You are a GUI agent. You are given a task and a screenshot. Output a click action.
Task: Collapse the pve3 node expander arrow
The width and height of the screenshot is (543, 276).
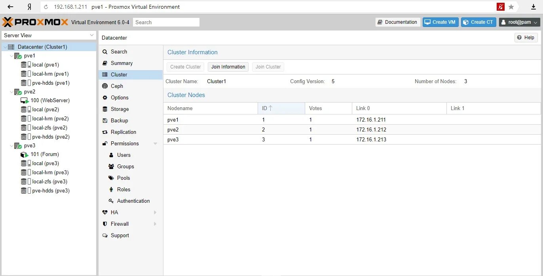[x=11, y=145]
